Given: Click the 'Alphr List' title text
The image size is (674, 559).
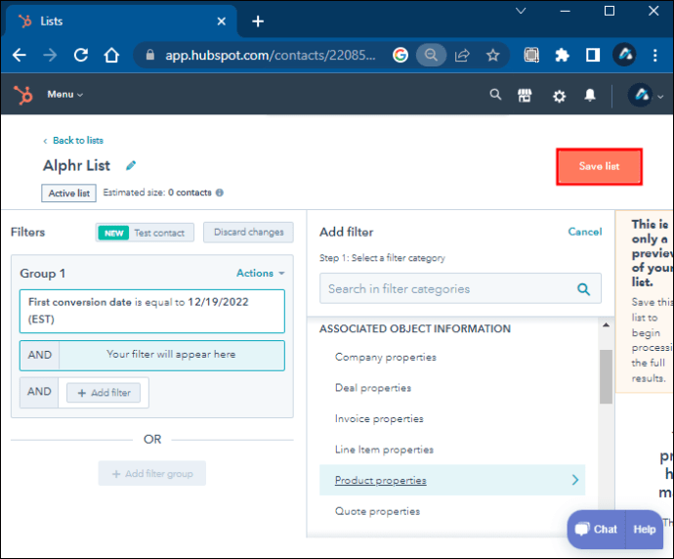Looking at the screenshot, I should point(76,165).
